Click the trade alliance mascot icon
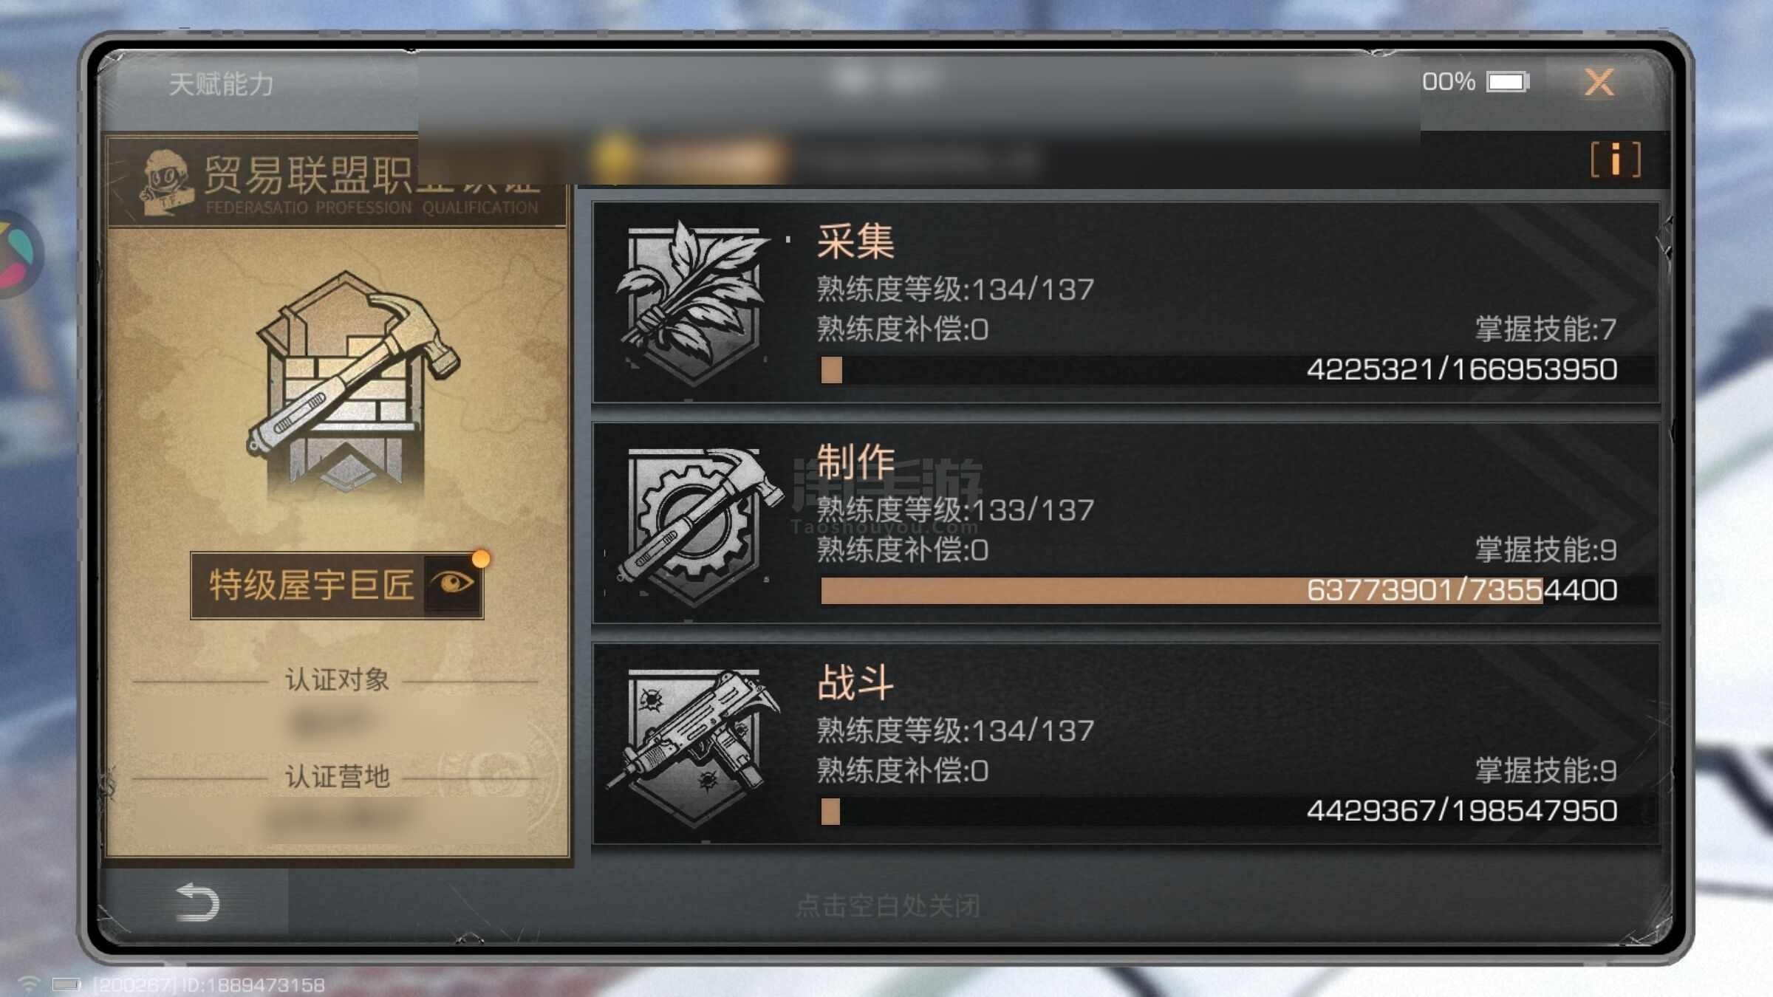 point(166,182)
